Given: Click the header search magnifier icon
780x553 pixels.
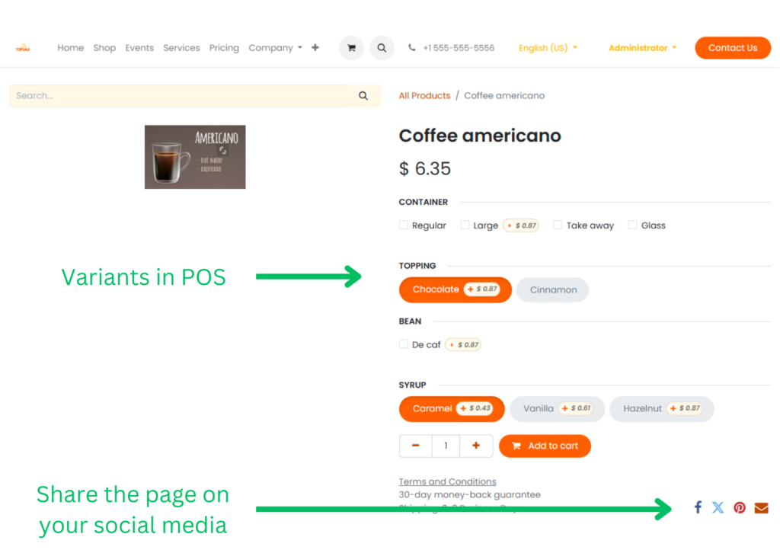Looking at the screenshot, I should point(382,48).
